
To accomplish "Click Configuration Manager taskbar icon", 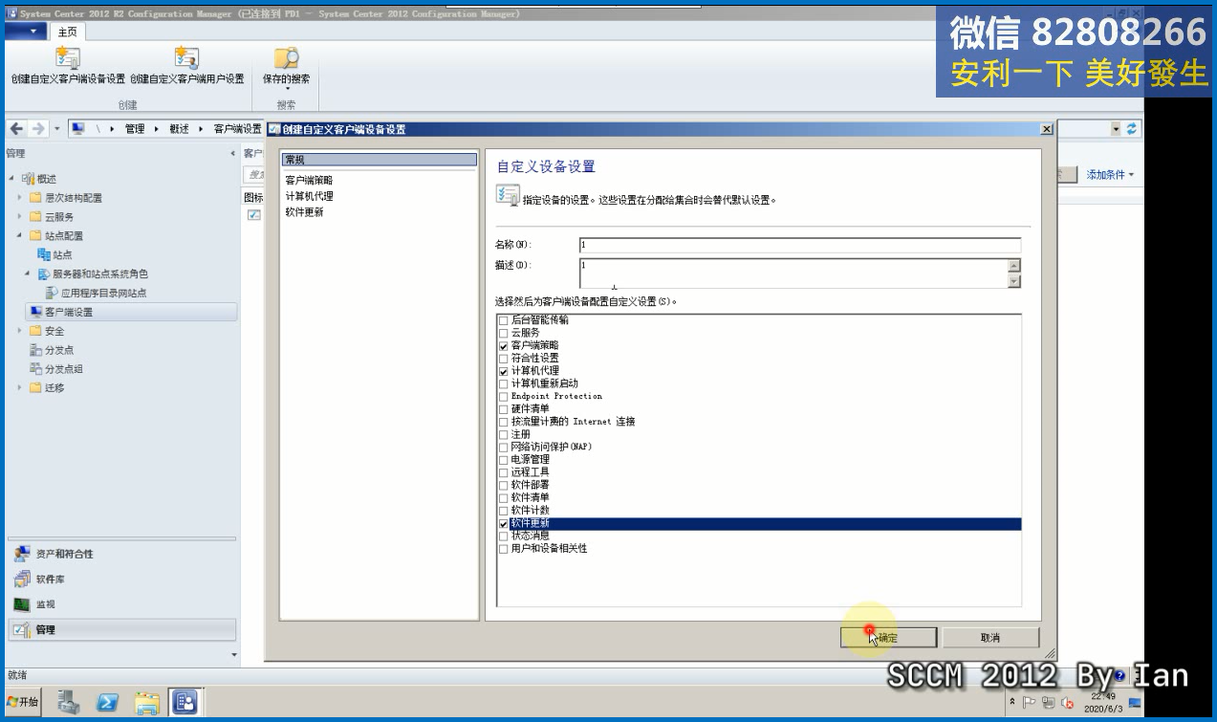I will [x=185, y=703].
